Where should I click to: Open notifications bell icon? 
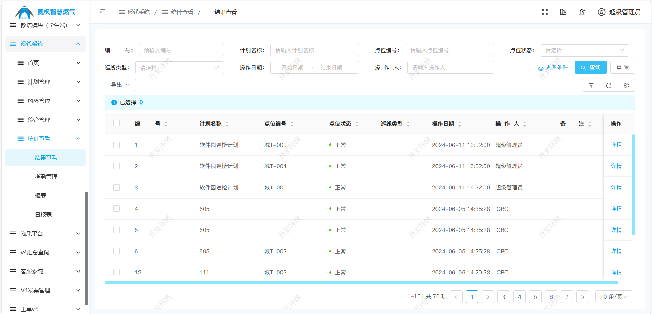point(582,12)
